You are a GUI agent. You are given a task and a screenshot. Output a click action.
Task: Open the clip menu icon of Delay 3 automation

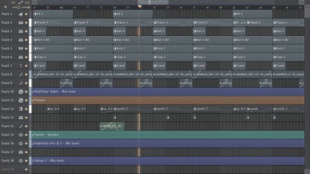click(x=33, y=161)
